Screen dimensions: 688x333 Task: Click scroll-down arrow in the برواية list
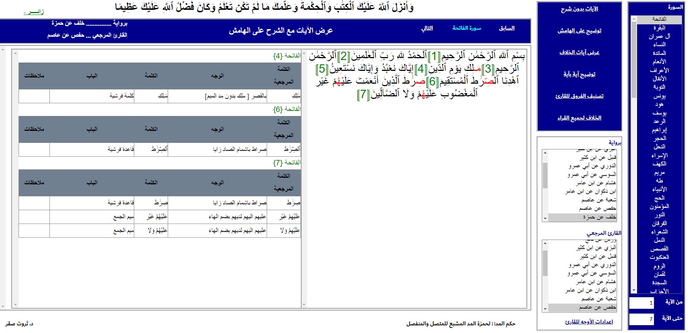point(545,218)
